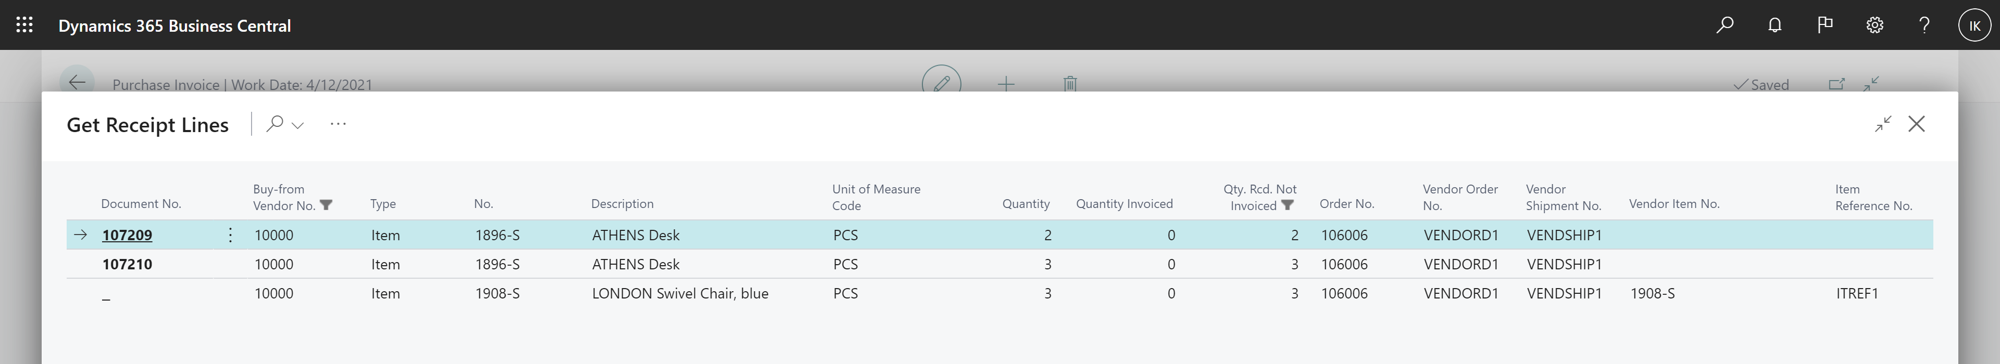Show row actions for document 107209
2000x364 pixels.
(x=230, y=235)
